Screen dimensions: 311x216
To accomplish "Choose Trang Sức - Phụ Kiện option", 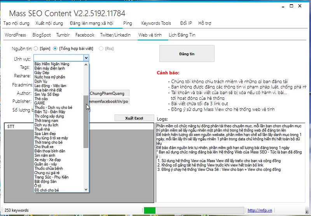I will 51,178.
